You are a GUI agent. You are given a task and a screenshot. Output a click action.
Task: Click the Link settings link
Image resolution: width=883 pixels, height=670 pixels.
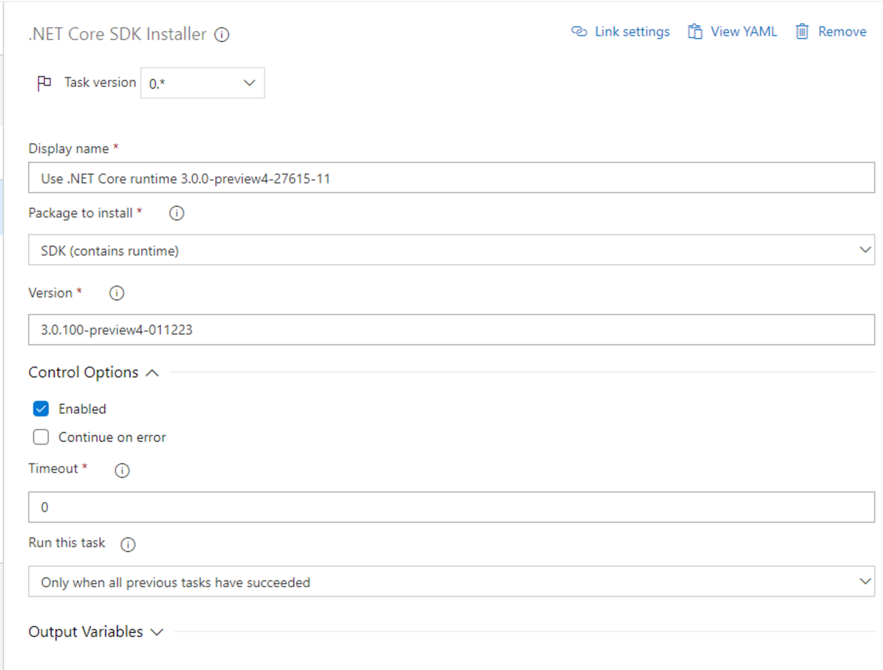coord(632,31)
